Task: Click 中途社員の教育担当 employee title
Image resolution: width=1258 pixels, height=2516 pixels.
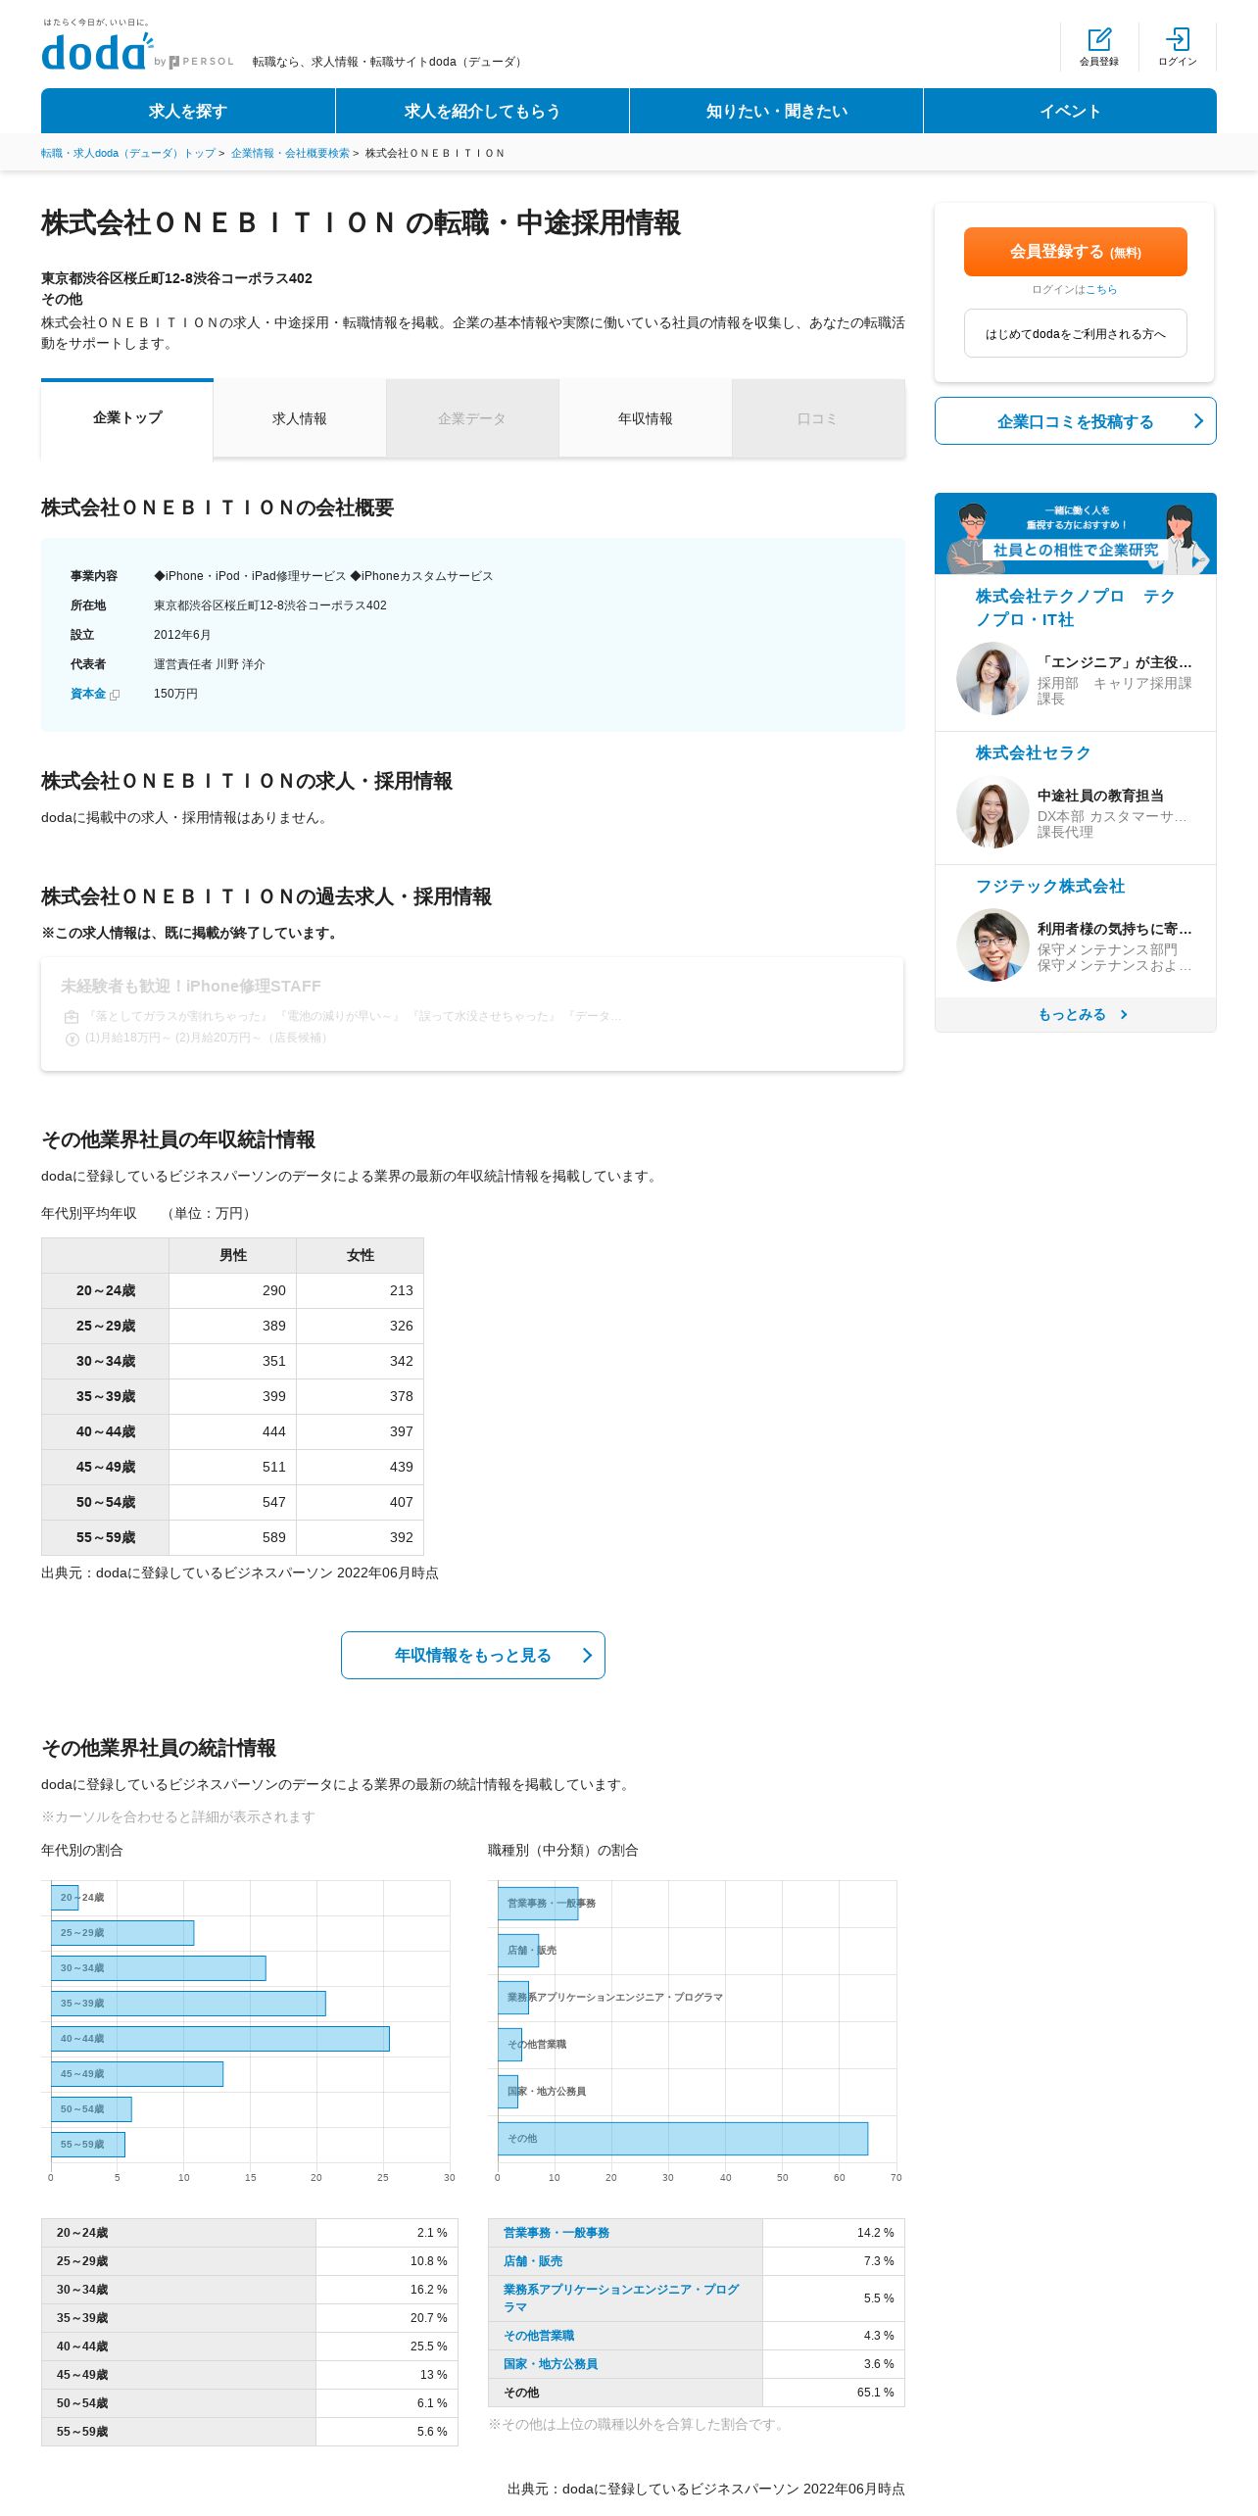Action: 1100,796
